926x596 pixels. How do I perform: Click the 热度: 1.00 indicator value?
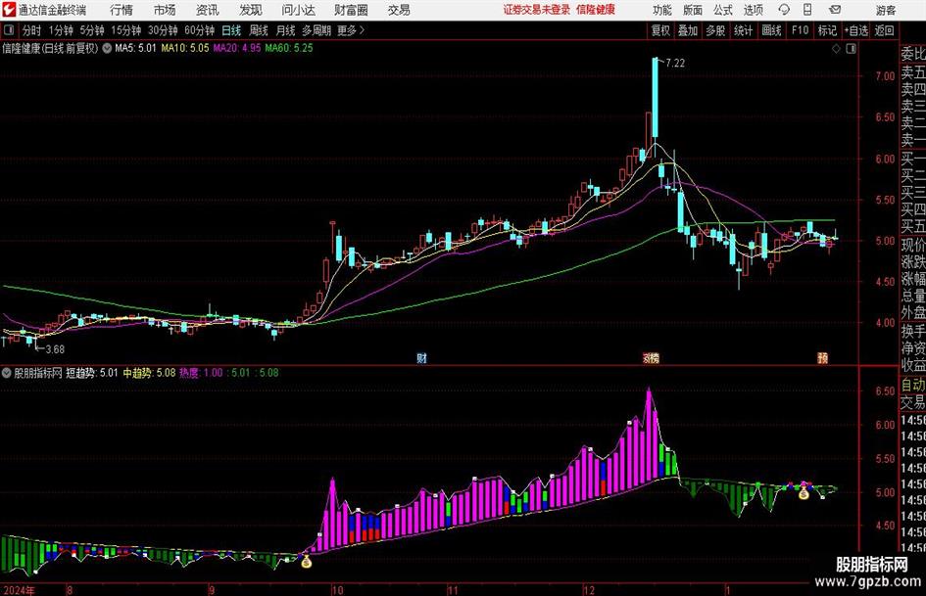201,373
